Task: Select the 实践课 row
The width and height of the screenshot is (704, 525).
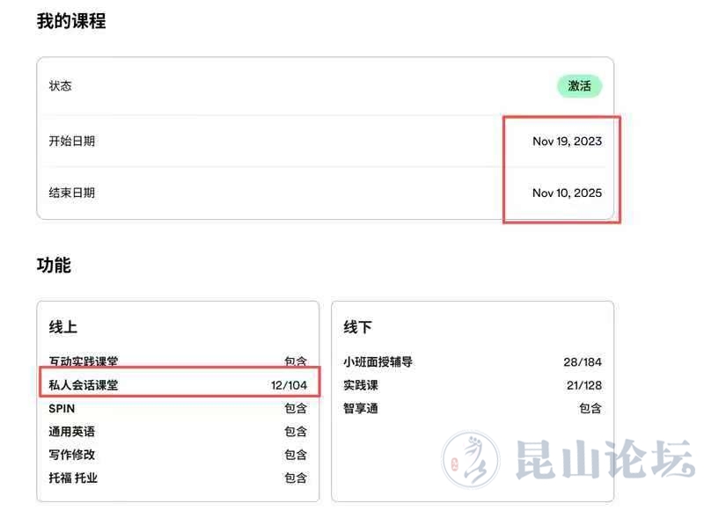Action: click(361, 385)
